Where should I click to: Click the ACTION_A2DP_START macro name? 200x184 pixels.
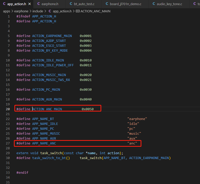(49, 41)
